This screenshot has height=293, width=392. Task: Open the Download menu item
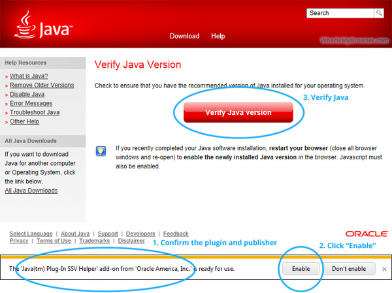pos(184,36)
